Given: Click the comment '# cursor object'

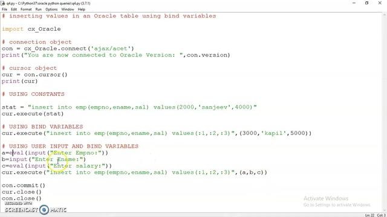Looking at the screenshot, I should pyautogui.click(x=29, y=68).
